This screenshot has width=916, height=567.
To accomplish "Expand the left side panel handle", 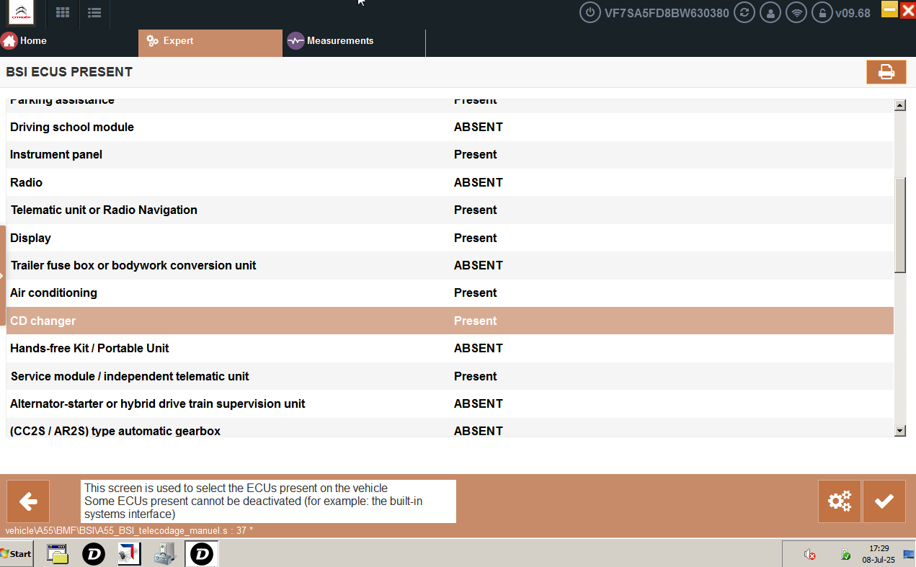I will click(x=3, y=275).
